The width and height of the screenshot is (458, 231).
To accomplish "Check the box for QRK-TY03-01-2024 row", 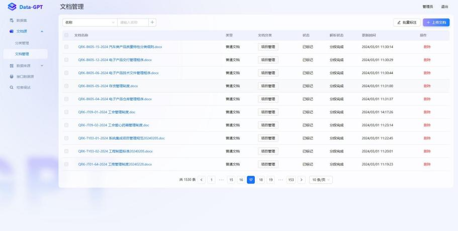I will coord(66,138).
